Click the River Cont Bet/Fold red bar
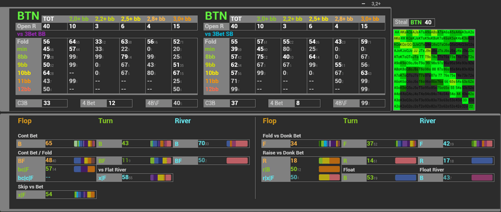Viewport: 501px width, 212px height. [237, 161]
